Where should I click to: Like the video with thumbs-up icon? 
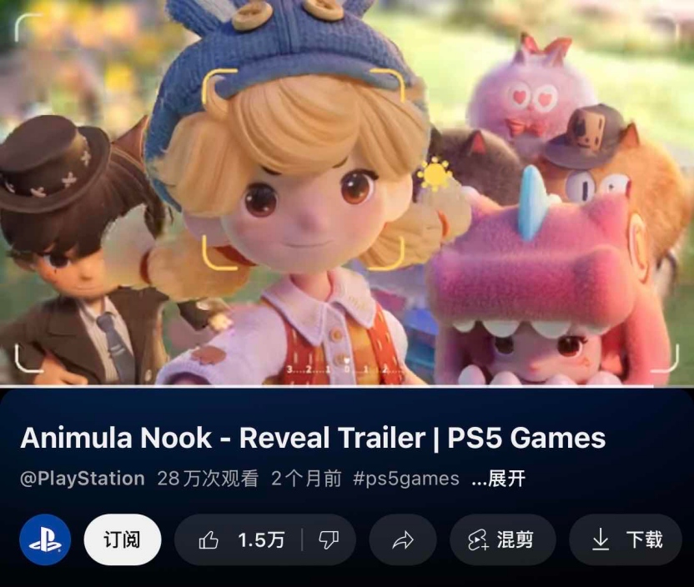[x=209, y=540]
